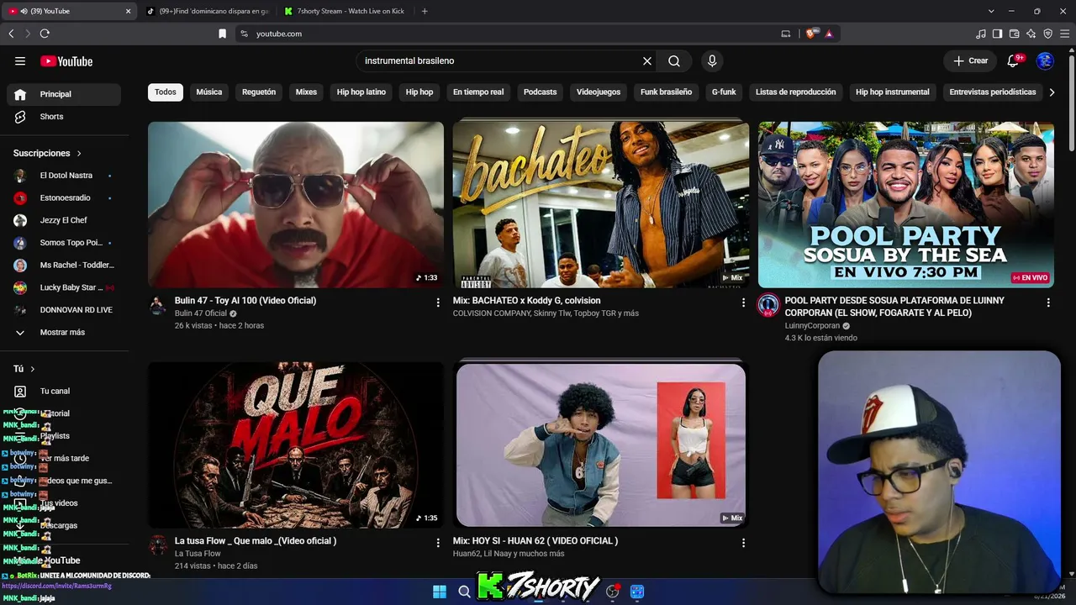Viewport: 1076px width, 605px height.
Task: Close the YouTube browser tab
Action: [129, 11]
